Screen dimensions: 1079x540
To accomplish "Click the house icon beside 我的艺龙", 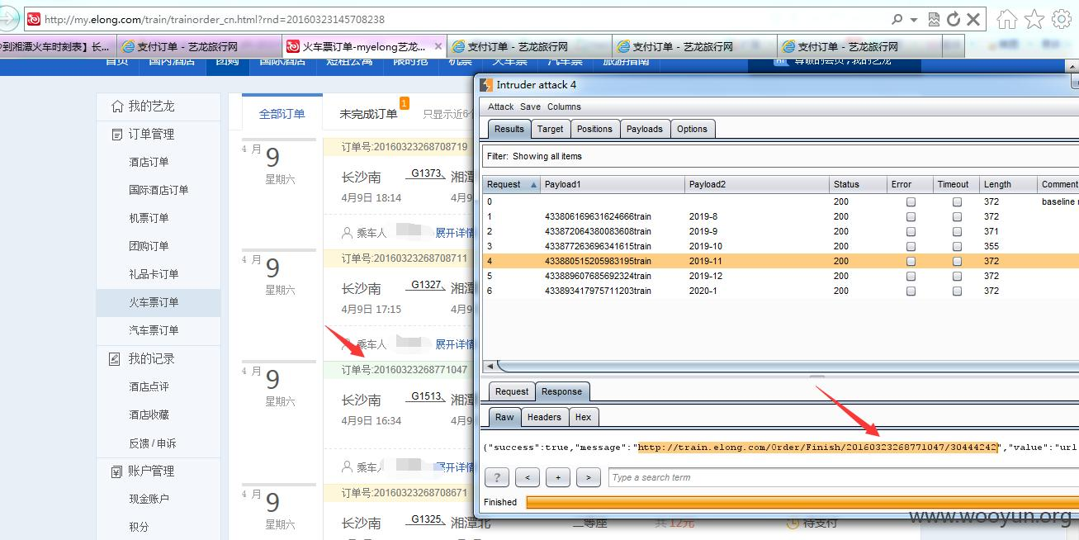I will point(117,107).
